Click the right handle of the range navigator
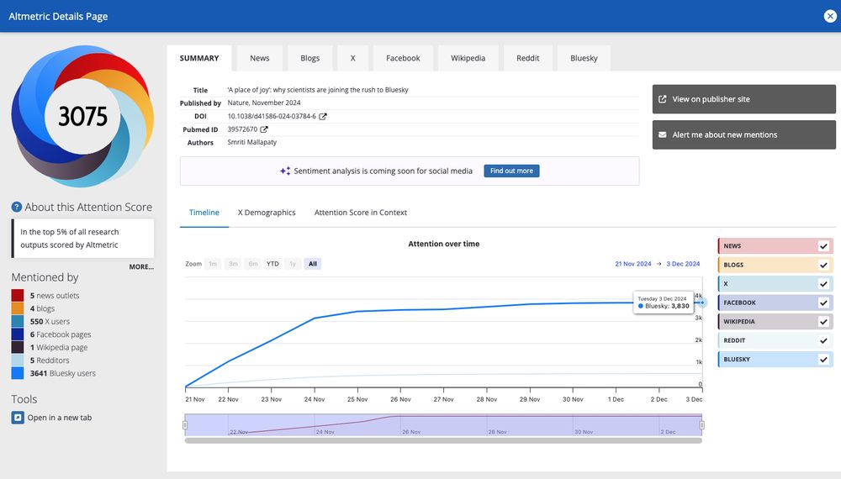Viewport: 841px width, 479px height. click(702, 425)
